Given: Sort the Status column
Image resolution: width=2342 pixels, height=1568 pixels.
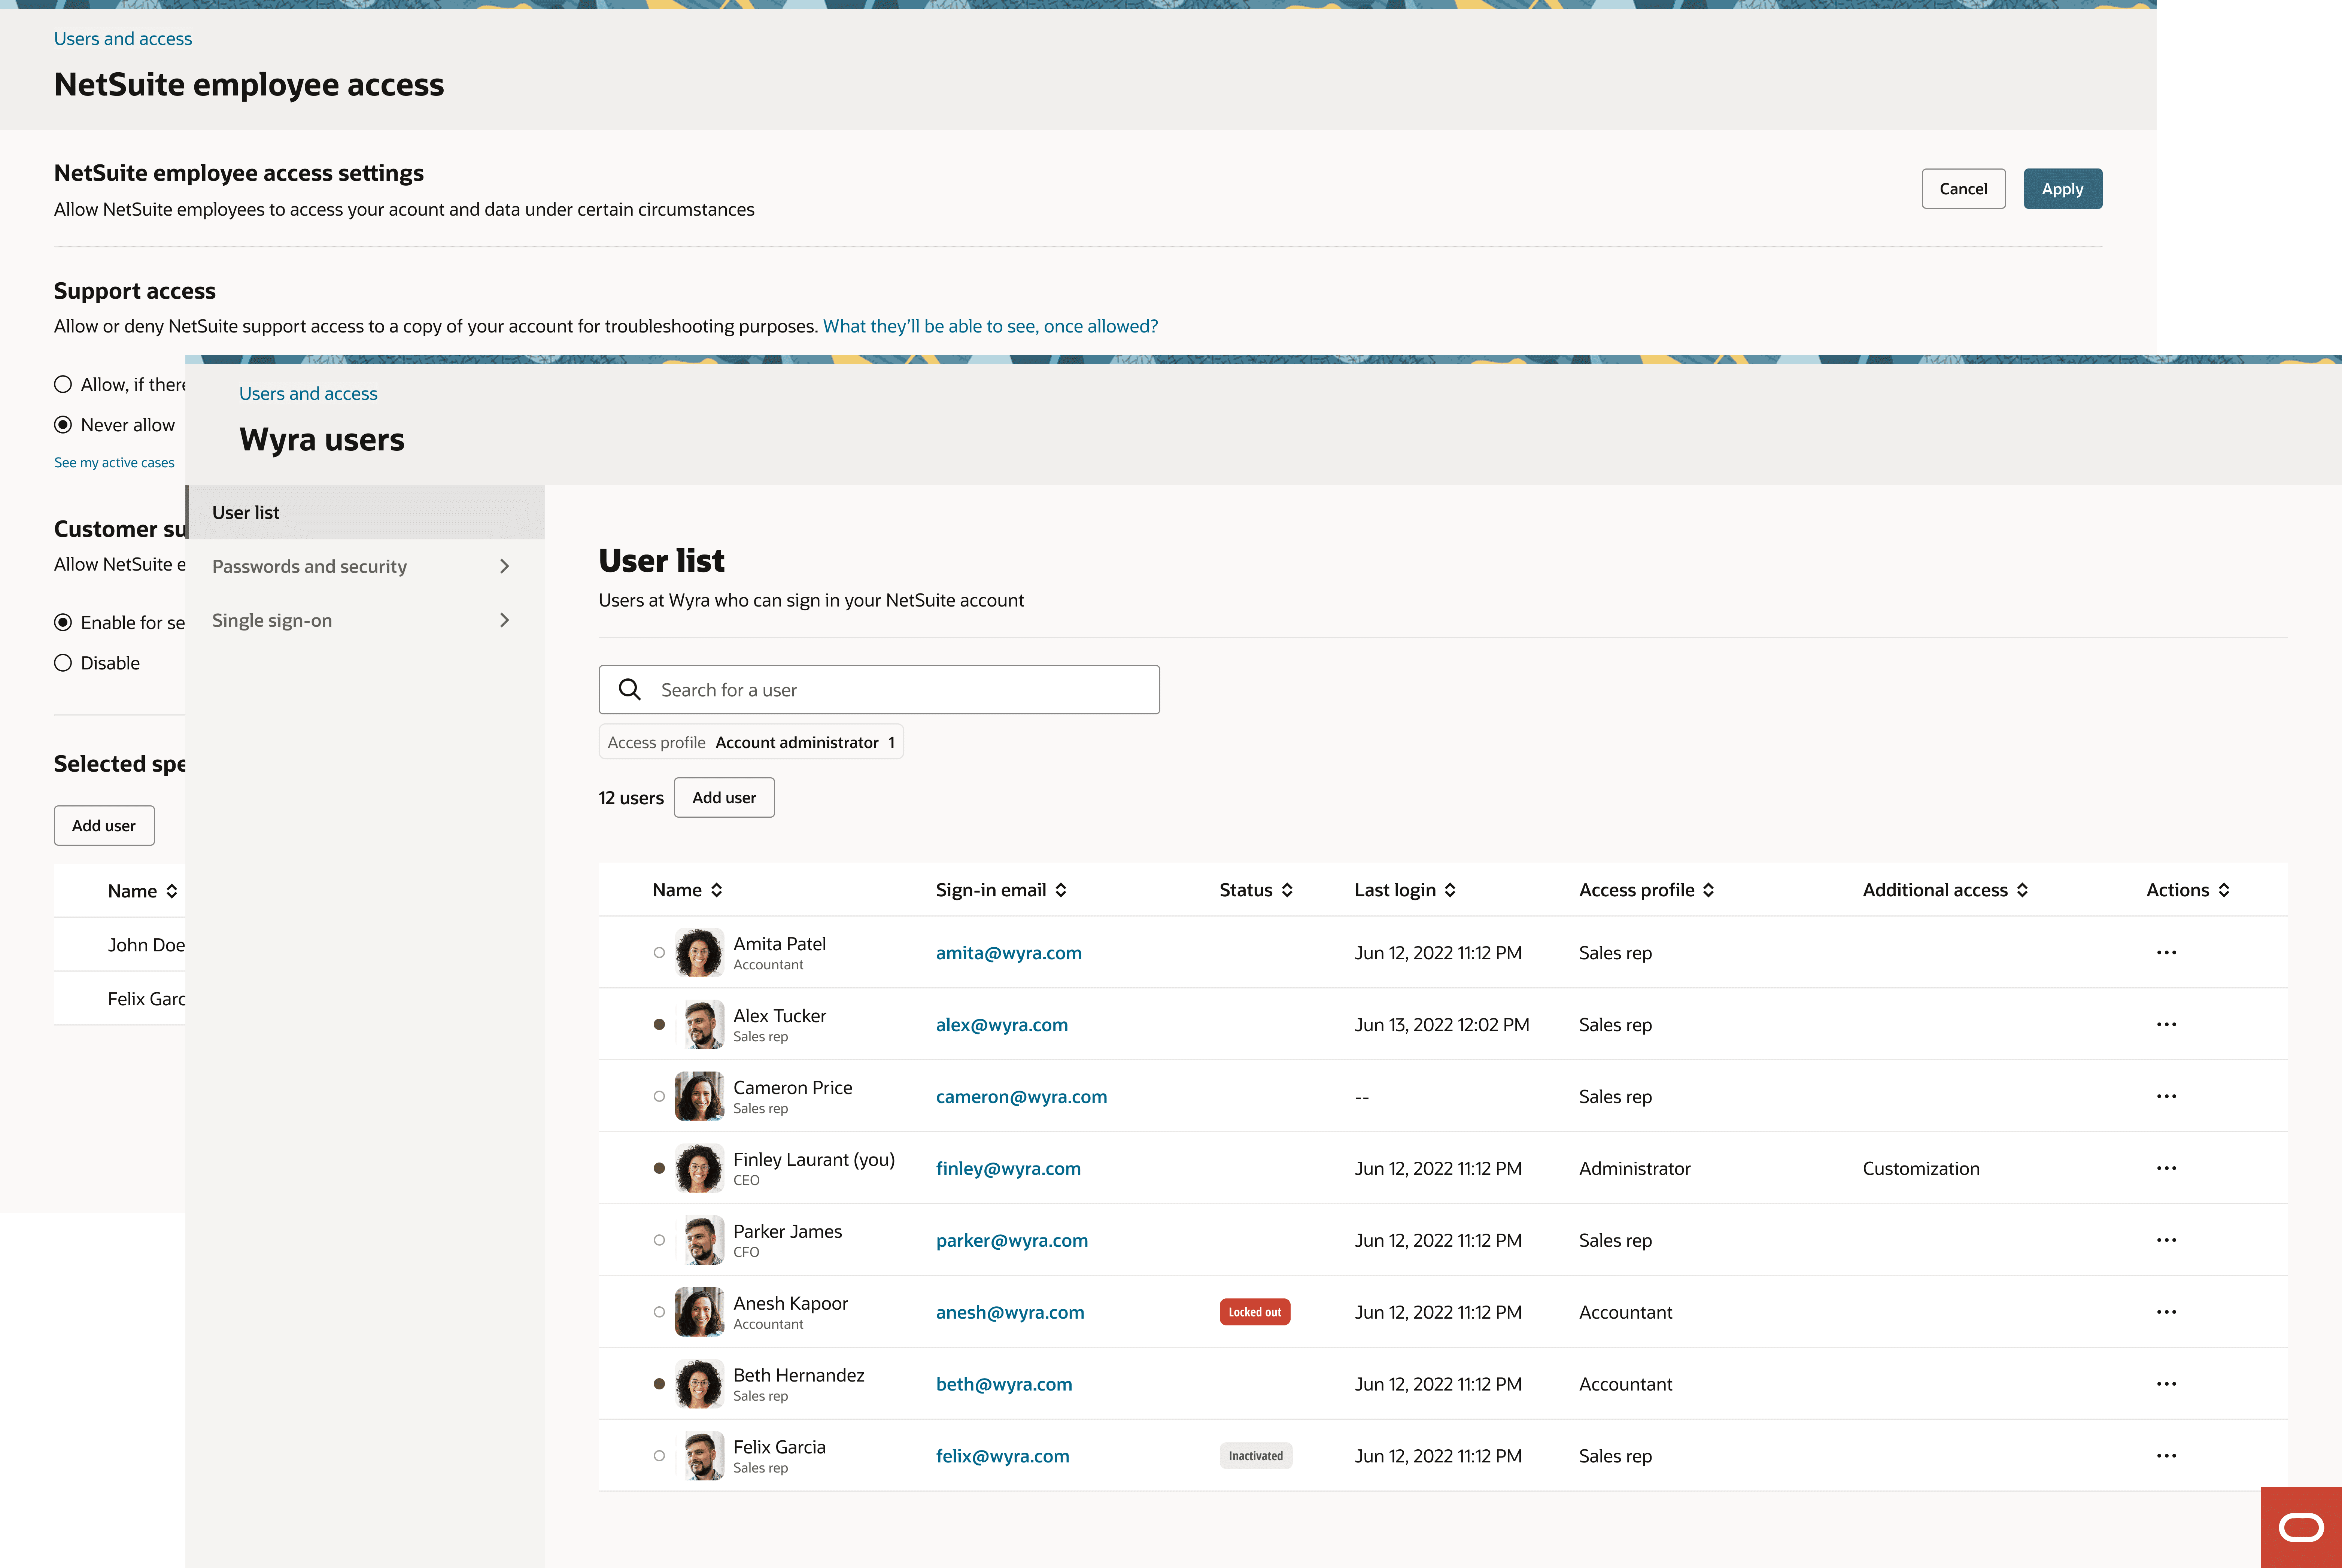Looking at the screenshot, I should pos(1287,890).
